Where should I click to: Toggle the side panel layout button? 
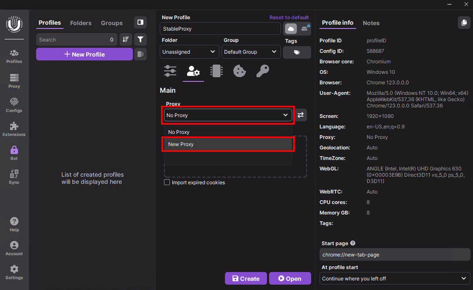point(140,22)
